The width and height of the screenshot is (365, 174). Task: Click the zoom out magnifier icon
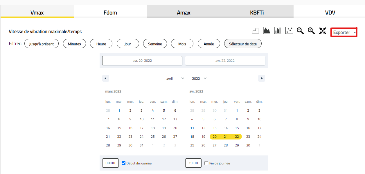300,31
